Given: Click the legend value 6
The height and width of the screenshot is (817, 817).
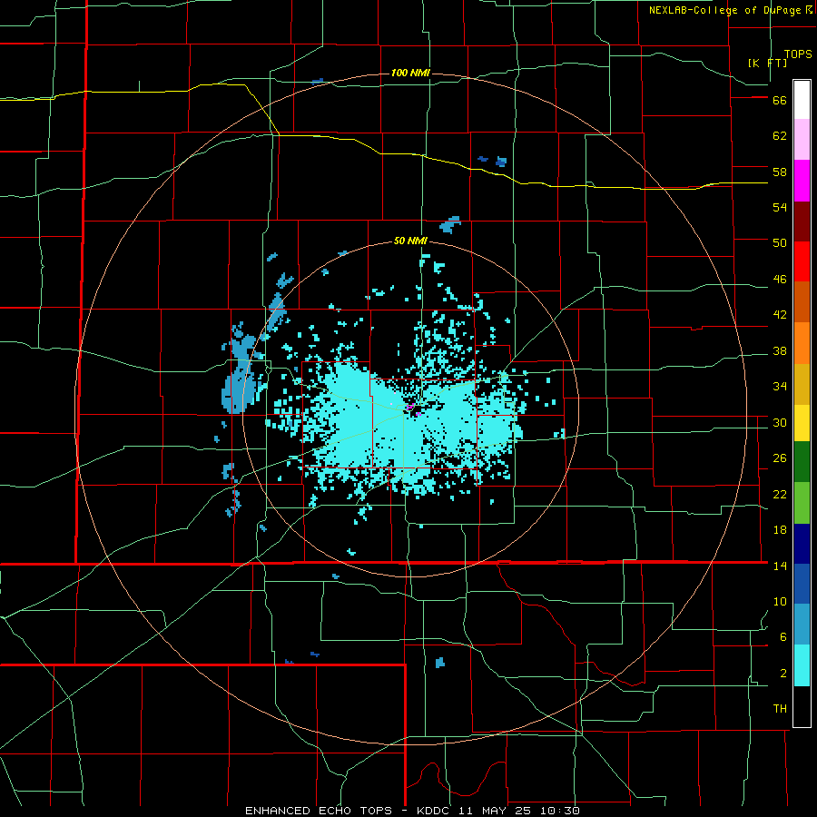Looking at the screenshot, I should [x=783, y=637].
